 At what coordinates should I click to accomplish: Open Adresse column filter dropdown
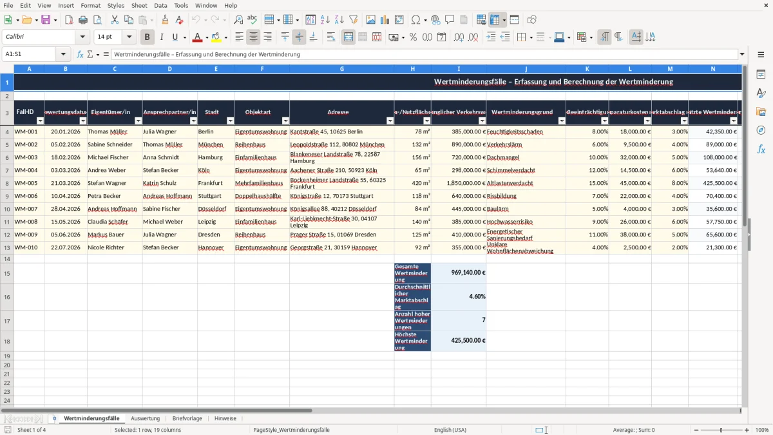click(x=390, y=121)
